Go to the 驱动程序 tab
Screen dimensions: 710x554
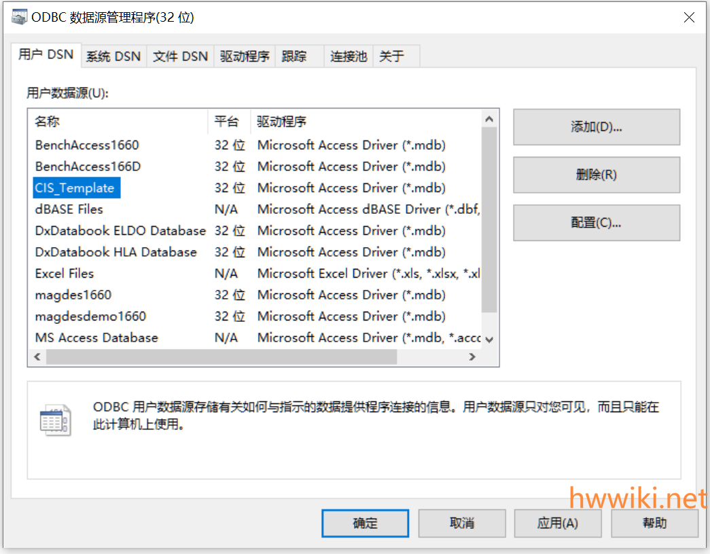point(245,56)
